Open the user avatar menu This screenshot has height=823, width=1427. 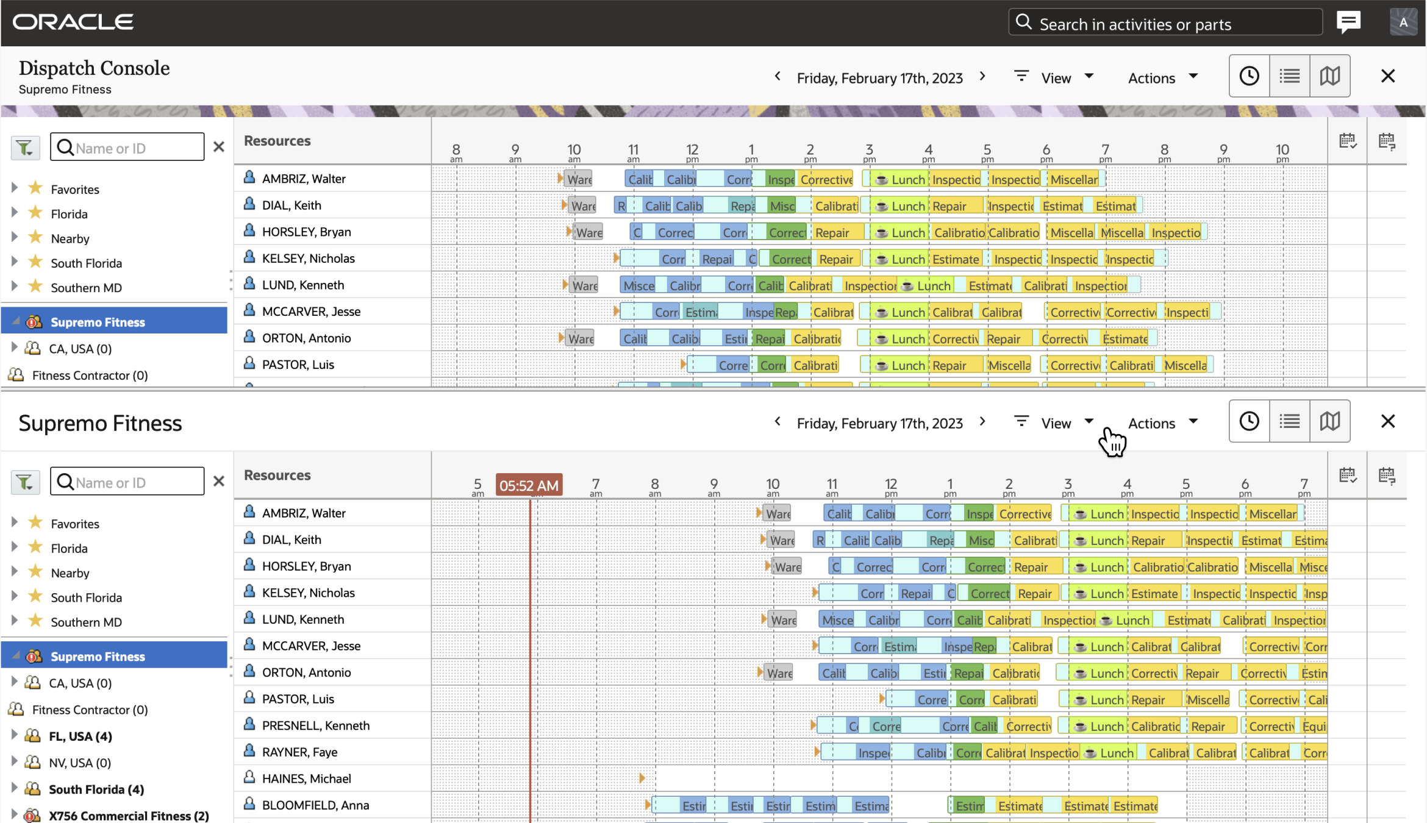(1403, 23)
